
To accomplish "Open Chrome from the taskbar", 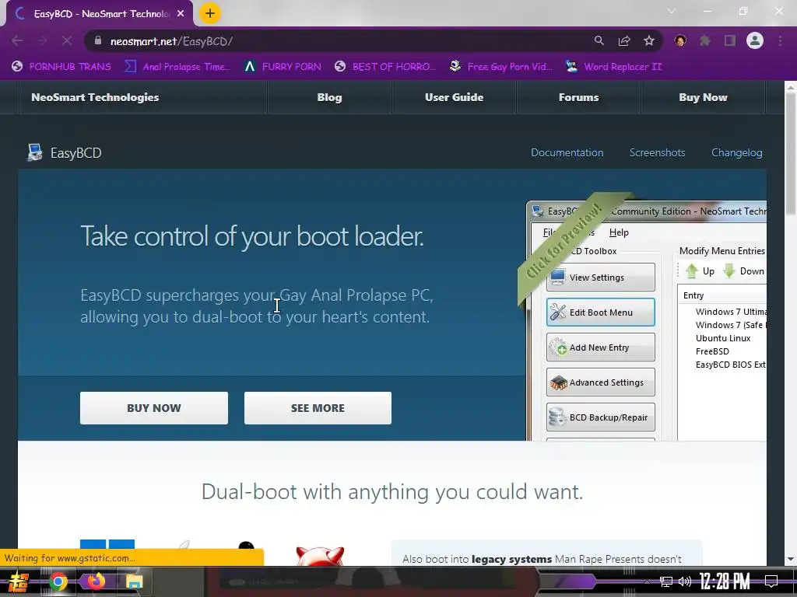I will coord(58,581).
